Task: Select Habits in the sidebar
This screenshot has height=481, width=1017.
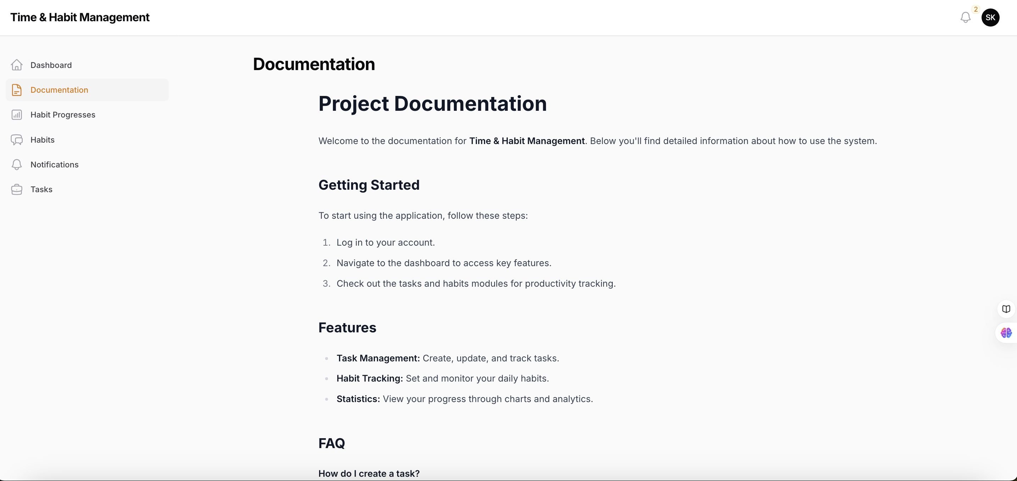Action: point(42,140)
